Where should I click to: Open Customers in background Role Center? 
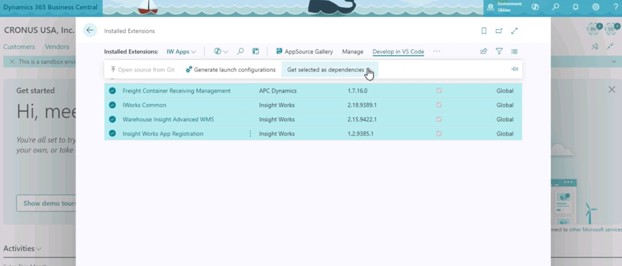(x=19, y=47)
